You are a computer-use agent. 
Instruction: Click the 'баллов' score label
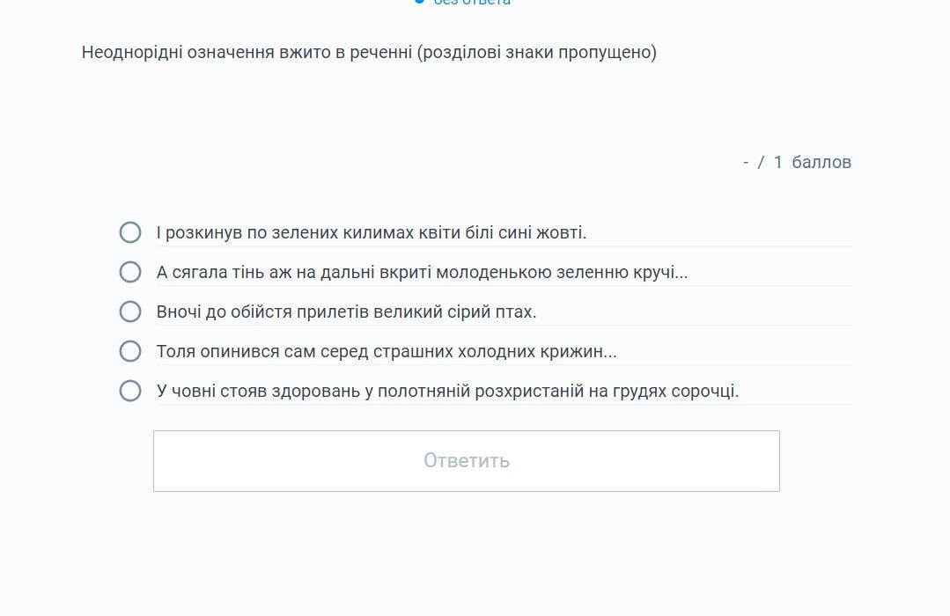click(x=821, y=162)
